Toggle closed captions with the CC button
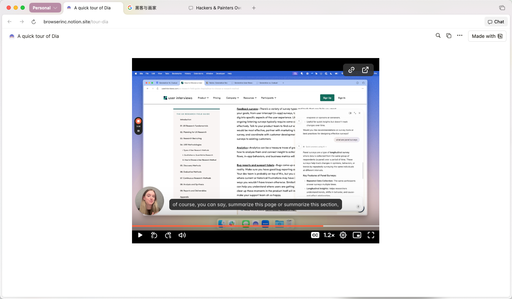Viewport: 512px width, 299px height. [x=315, y=235]
